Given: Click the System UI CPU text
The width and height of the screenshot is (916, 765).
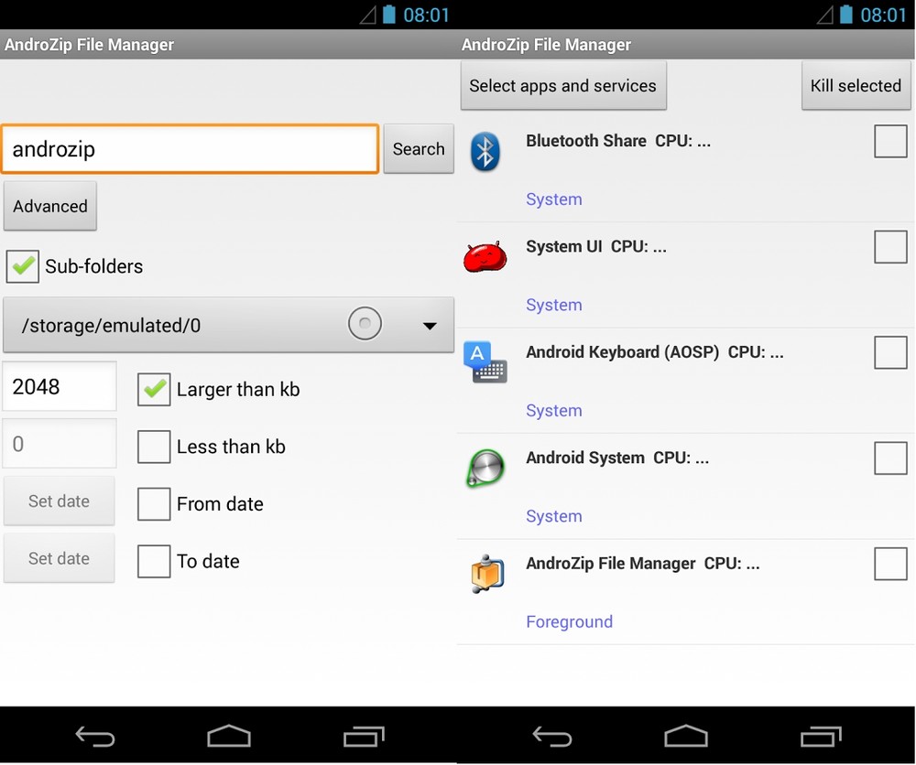Looking at the screenshot, I should (596, 246).
